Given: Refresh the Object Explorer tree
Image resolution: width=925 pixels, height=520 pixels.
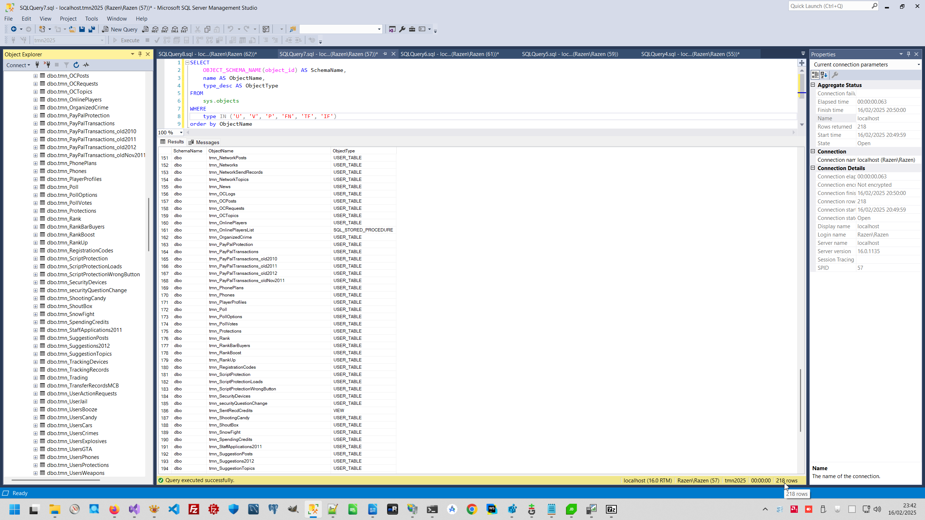Looking at the screenshot, I should 76,65.
